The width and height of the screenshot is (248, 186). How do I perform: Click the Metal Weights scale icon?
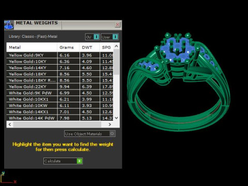pos(9,25)
